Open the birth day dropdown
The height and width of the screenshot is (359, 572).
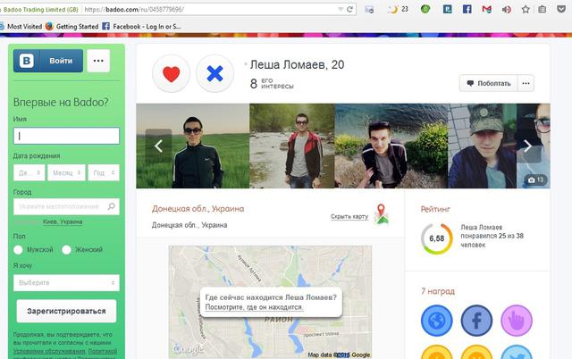[29, 172]
